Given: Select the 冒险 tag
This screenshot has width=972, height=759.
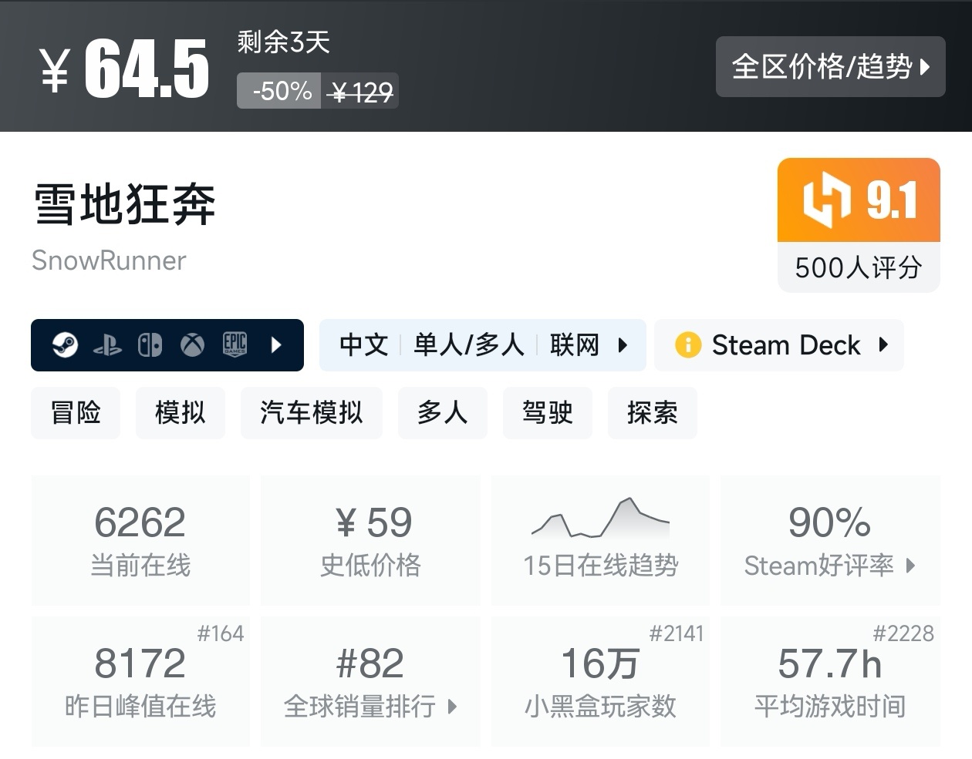Looking at the screenshot, I should click(x=75, y=412).
